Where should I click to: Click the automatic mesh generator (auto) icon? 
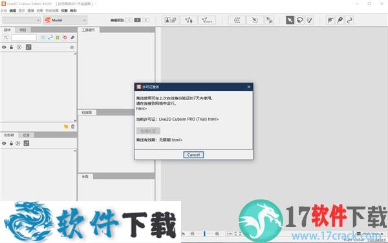pos(207,20)
